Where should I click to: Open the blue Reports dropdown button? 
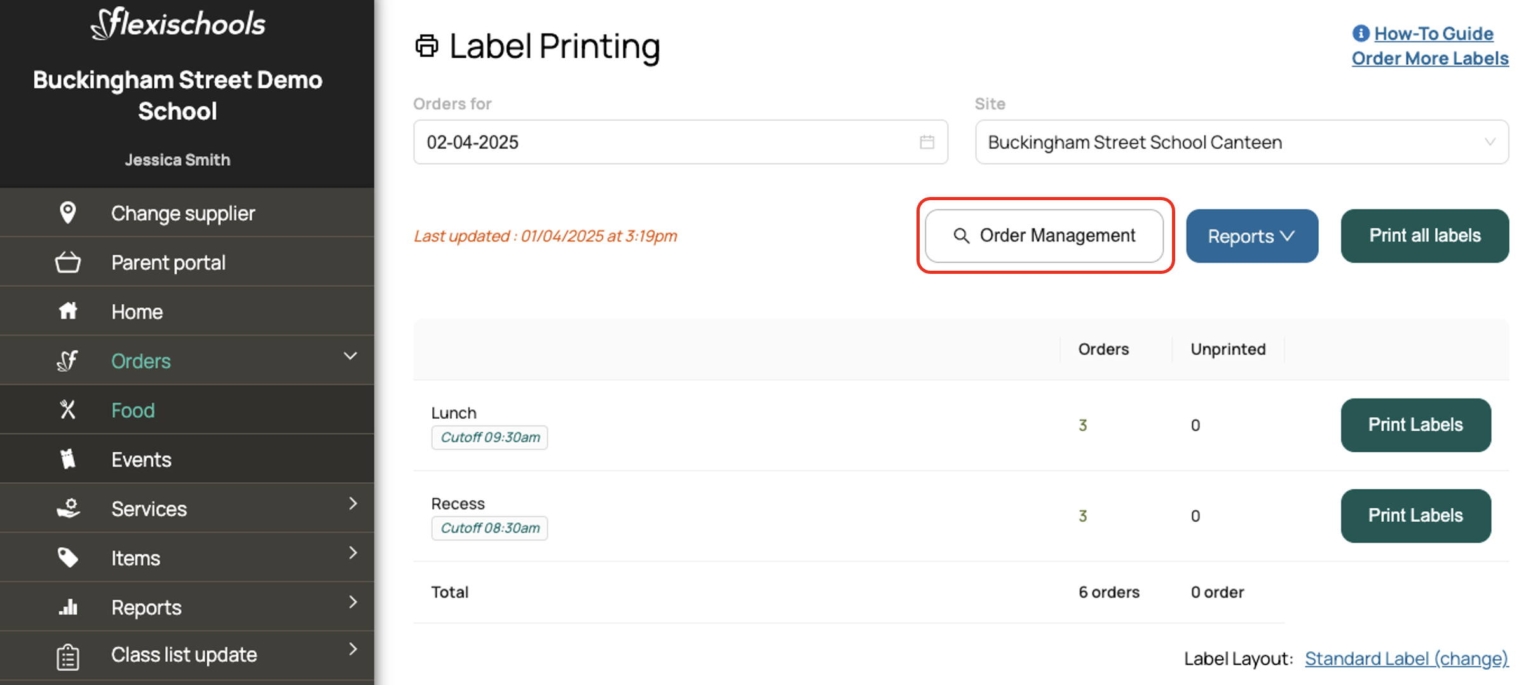1251,236
